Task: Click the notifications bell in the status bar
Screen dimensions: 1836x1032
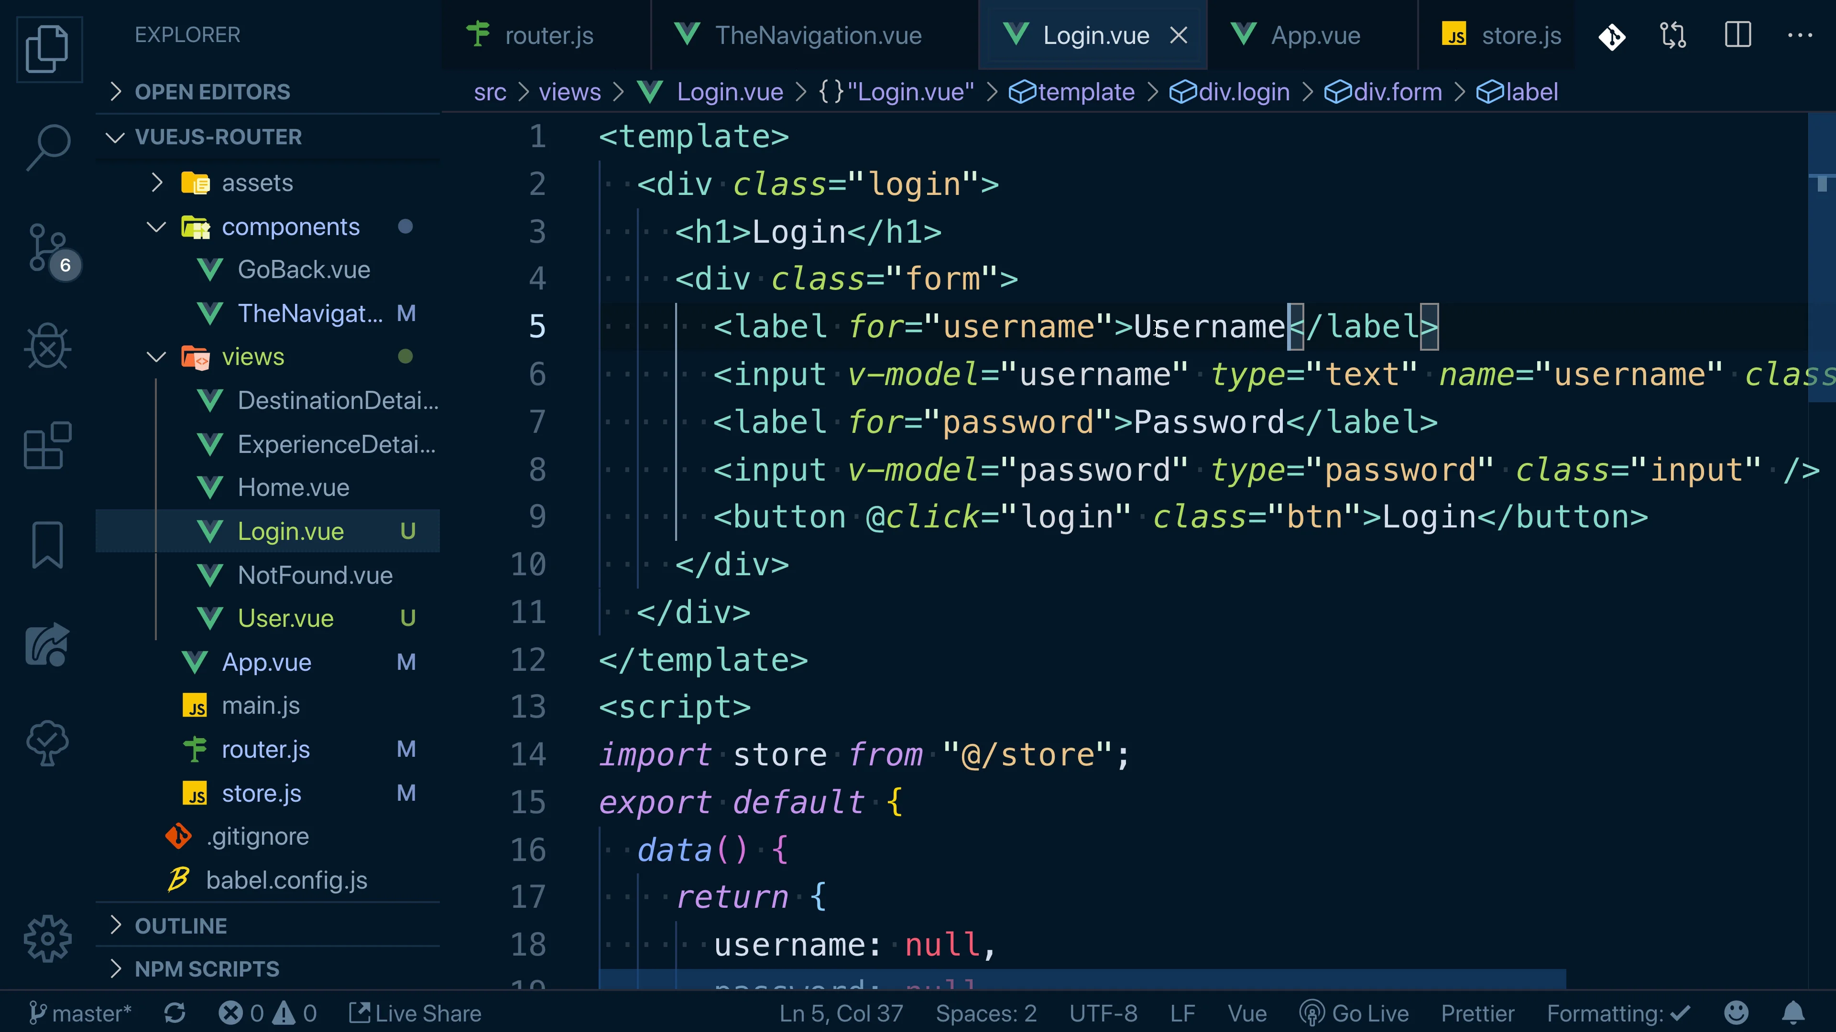Action: (1793, 1013)
